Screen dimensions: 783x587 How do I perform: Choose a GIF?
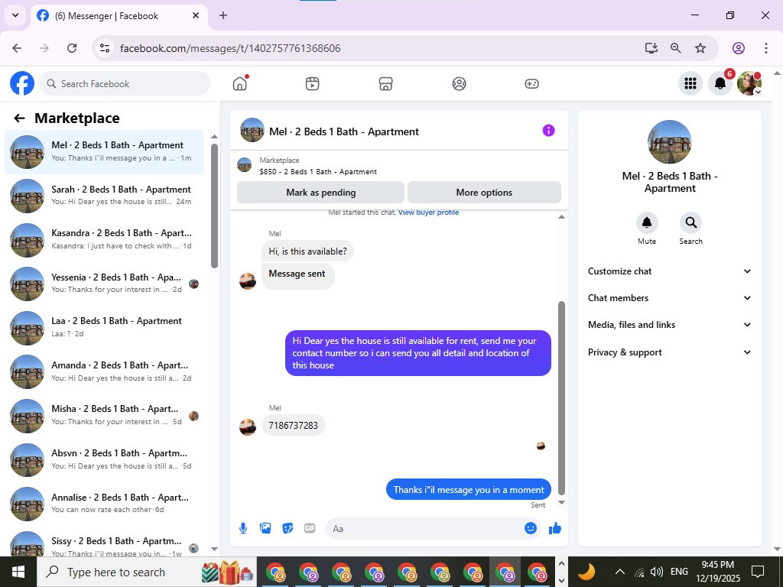click(310, 529)
